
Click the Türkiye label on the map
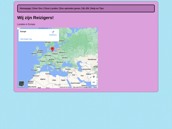(x=68, y=69)
